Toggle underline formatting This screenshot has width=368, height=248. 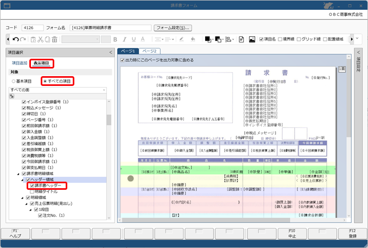click(x=134, y=39)
